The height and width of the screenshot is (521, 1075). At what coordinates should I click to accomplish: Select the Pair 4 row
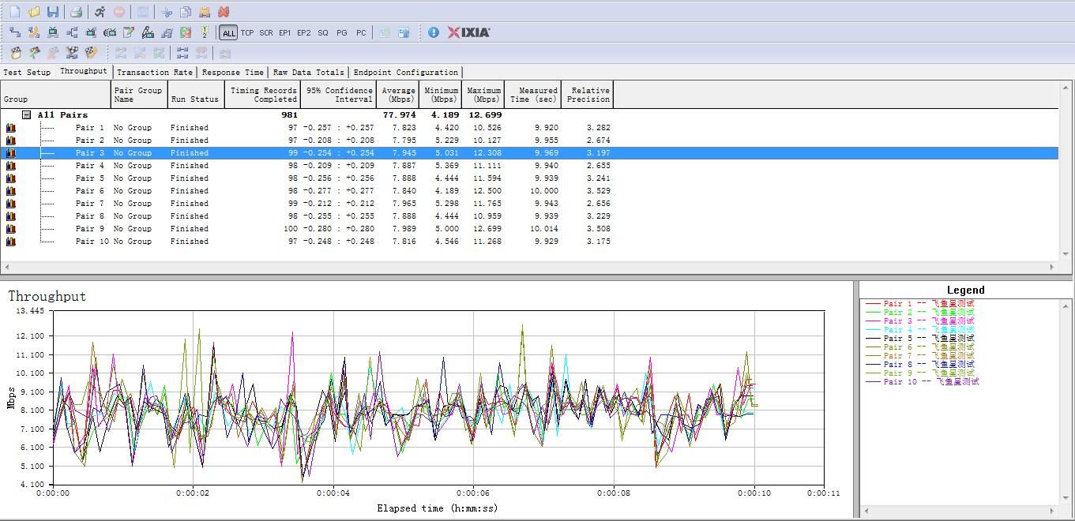coord(529,166)
